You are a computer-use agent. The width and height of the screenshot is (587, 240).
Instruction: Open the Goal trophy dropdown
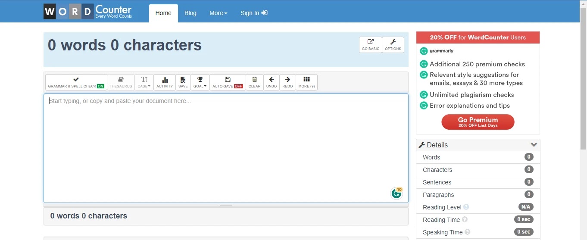(200, 82)
